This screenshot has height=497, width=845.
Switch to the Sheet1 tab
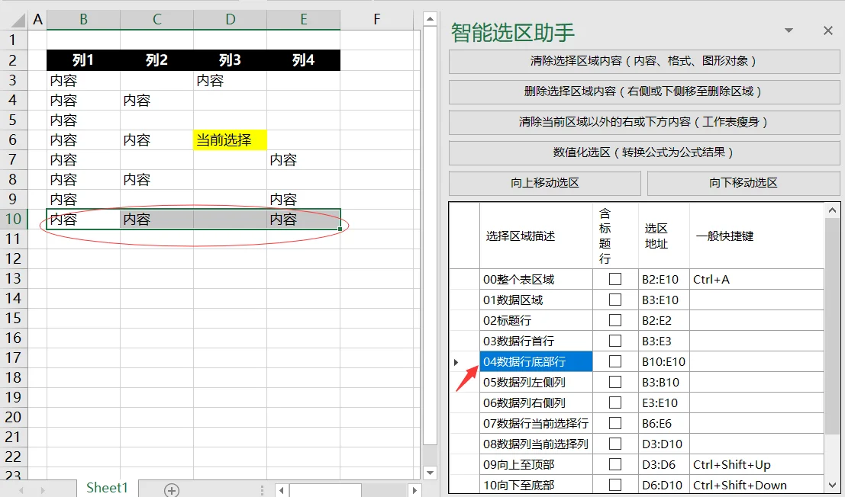(x=107, y=488)
